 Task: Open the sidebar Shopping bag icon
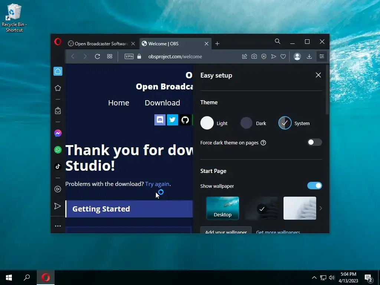(58, 111)
